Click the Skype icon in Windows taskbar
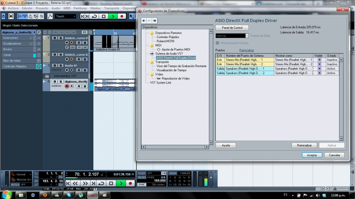This screenshot has width=355, height=199. [69, 195]
